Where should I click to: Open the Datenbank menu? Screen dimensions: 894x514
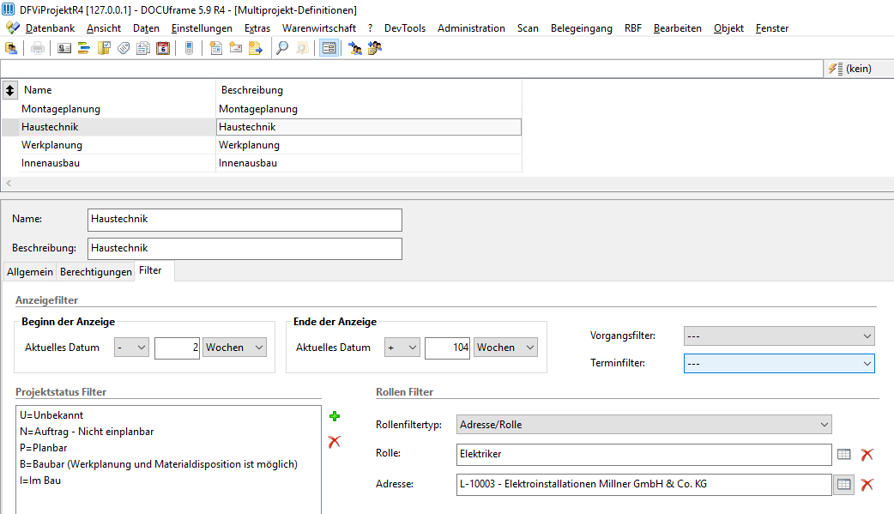(50, 28)
